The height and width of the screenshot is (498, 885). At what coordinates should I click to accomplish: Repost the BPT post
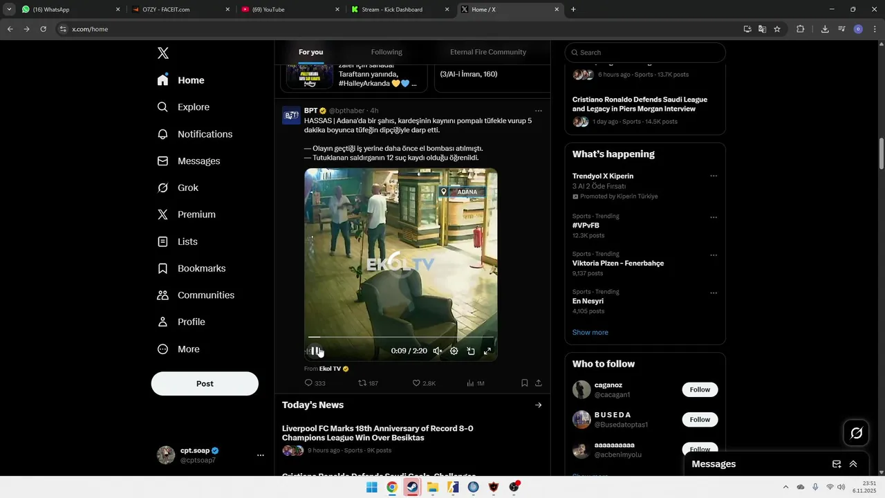point(368,383)
